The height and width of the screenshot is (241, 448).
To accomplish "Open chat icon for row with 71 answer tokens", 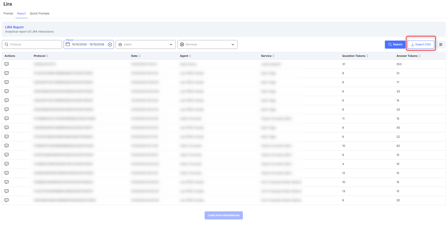I will tap(7, 82).
